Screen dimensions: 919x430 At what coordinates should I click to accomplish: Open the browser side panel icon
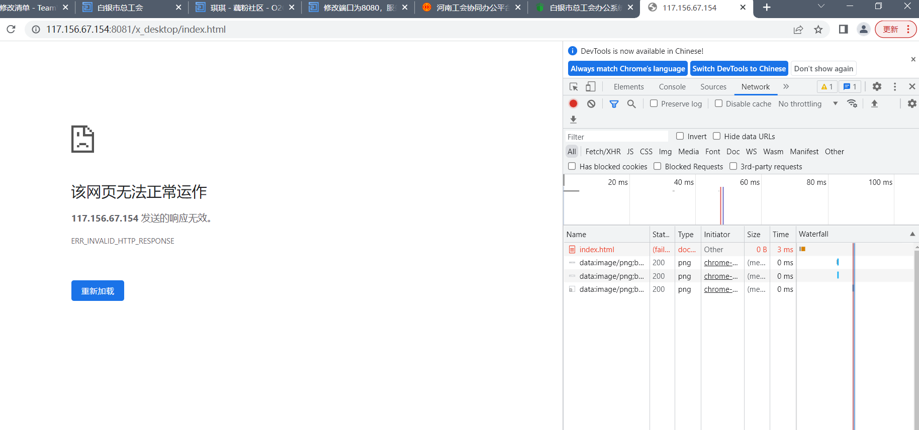click(x=844, y=30)
